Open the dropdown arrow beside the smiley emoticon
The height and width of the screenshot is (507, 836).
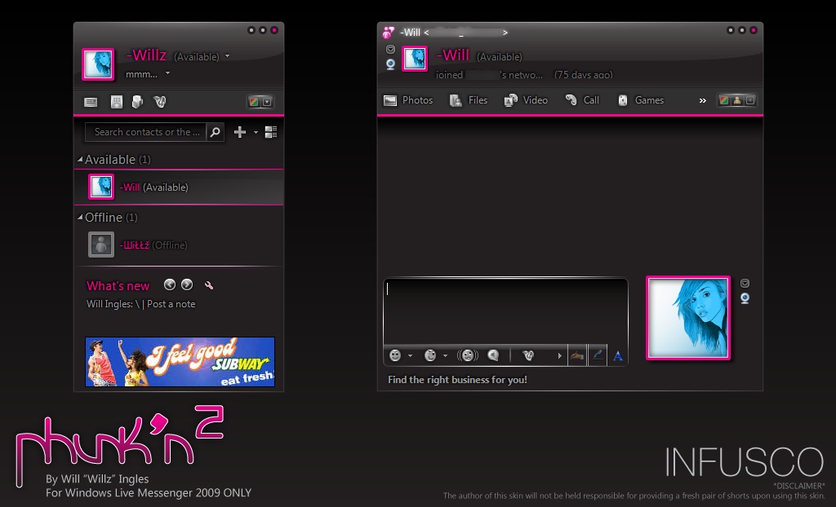click(410, 355)
